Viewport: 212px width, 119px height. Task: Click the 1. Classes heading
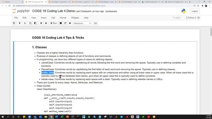tap(39, 47)
